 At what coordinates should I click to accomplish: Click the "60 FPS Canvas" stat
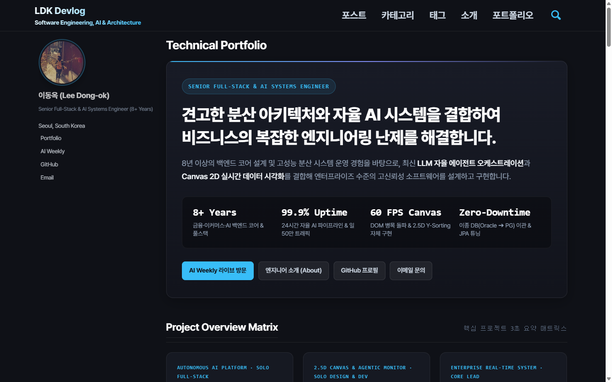pyautogui.click(x=406, y=213)
